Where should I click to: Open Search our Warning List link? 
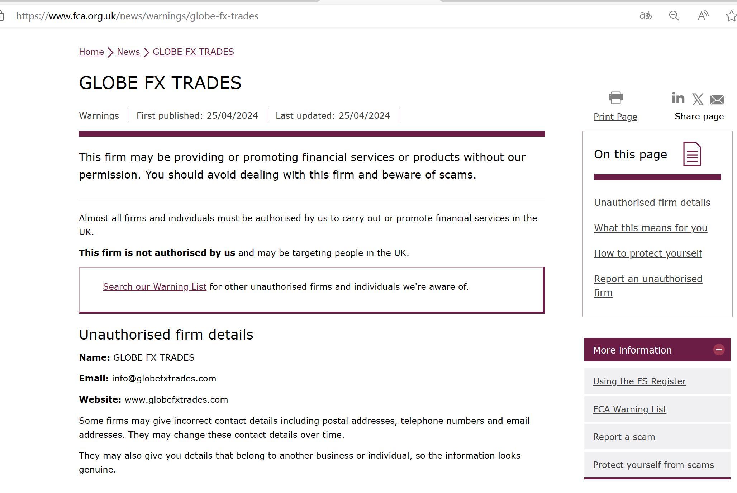[x=154, y=287]
